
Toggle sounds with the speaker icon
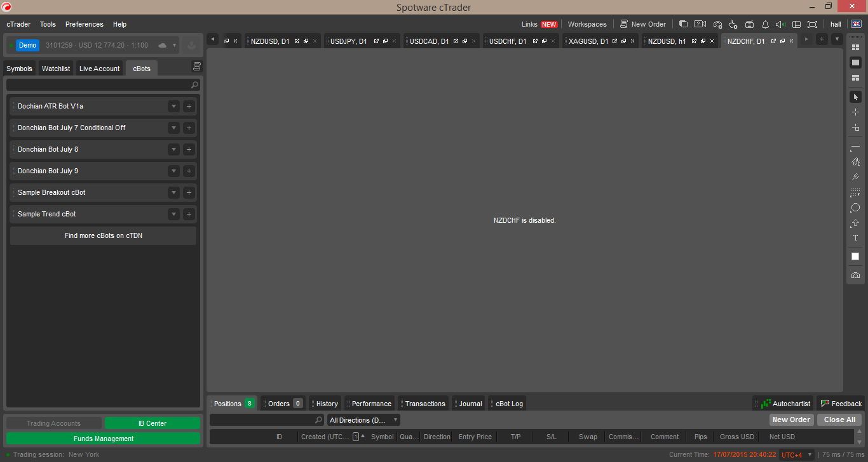(781, 24)
